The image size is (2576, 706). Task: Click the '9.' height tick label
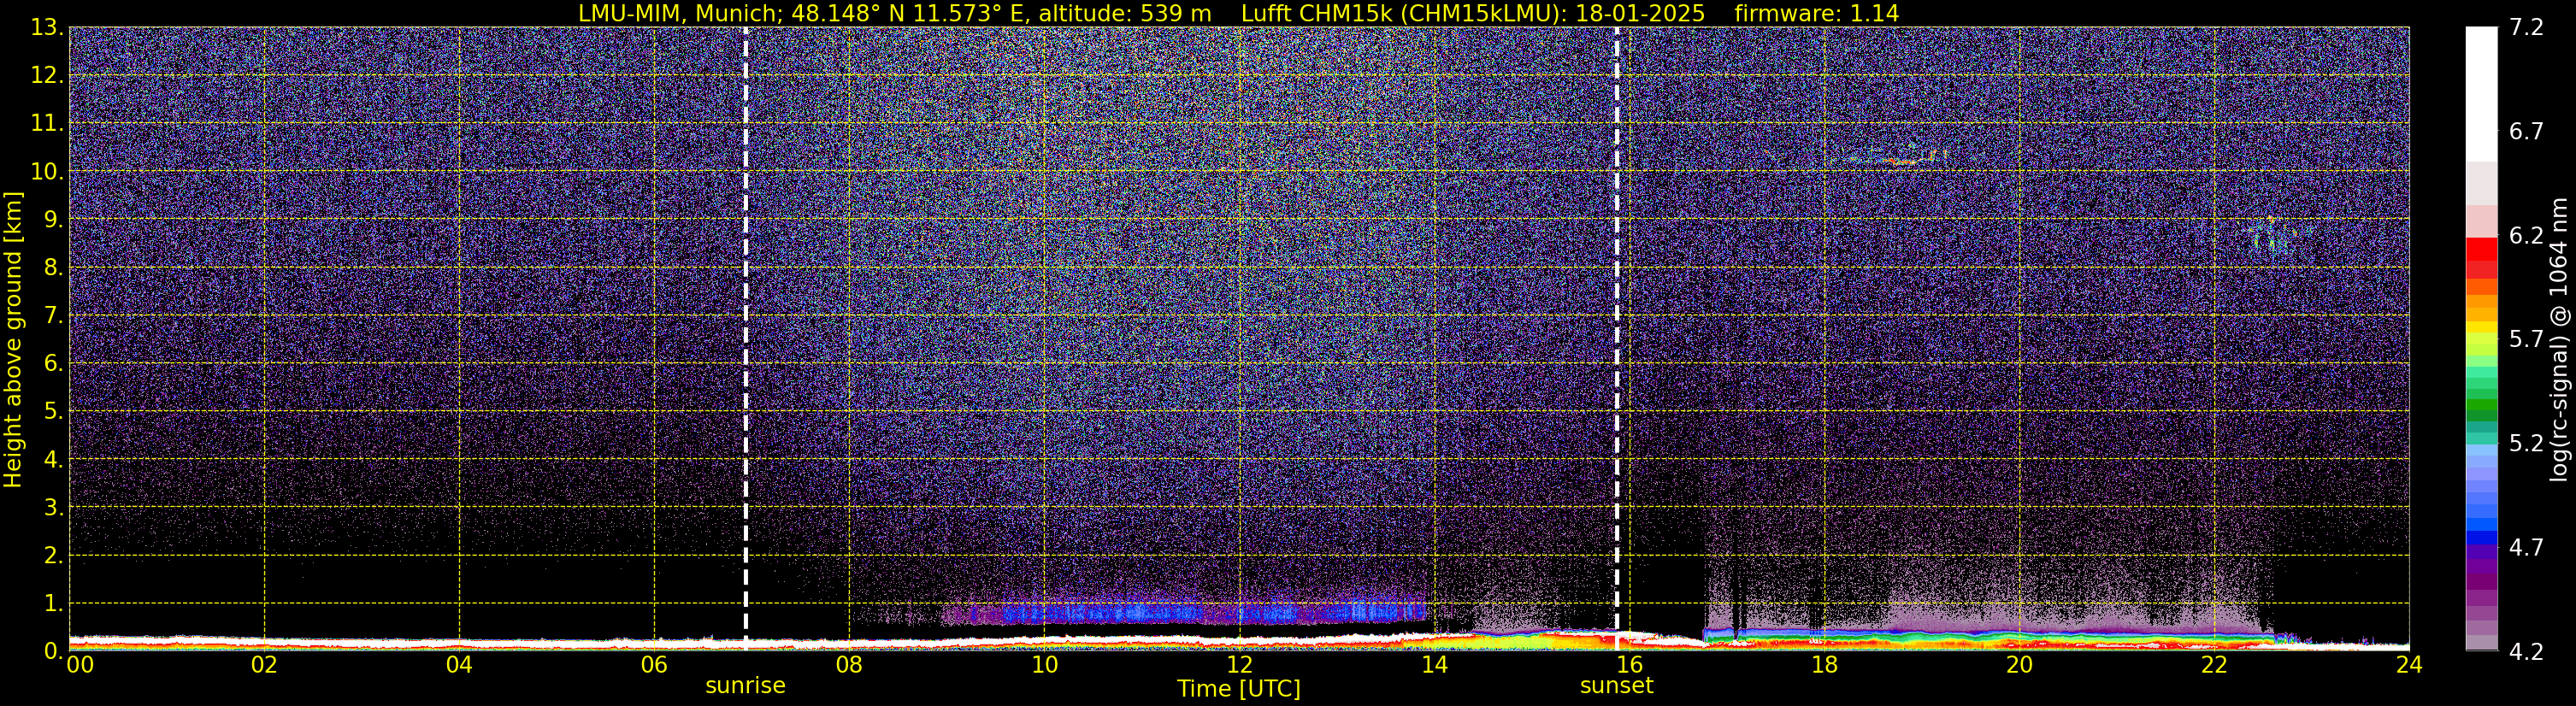54,219
